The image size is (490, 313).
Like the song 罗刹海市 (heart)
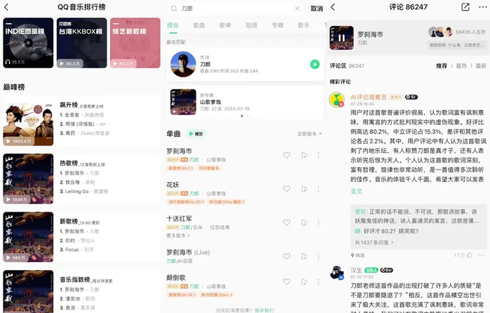click(287, 156)
